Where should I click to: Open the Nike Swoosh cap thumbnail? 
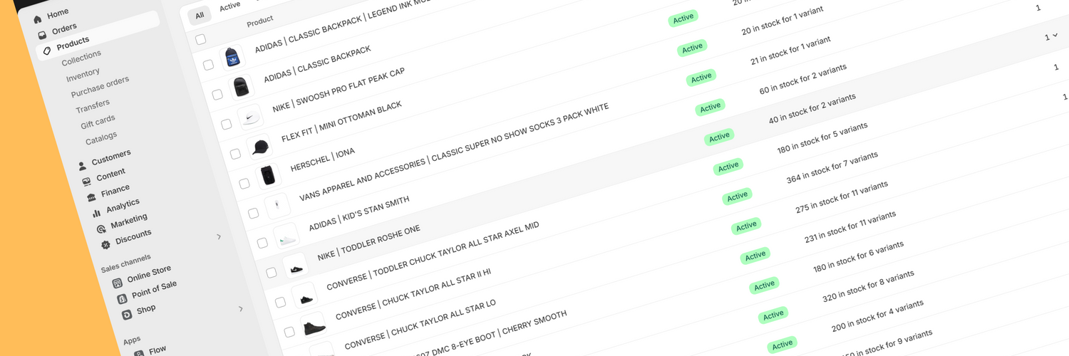click(x=249, y=117)
